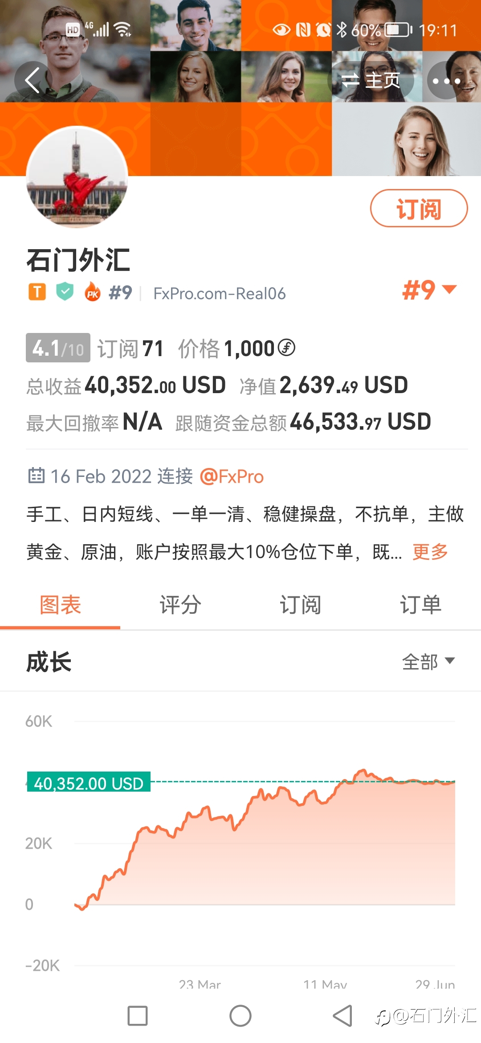Open the @FxPro broker link
This screenshot has width=481, height=1043.
pos(232,476)
